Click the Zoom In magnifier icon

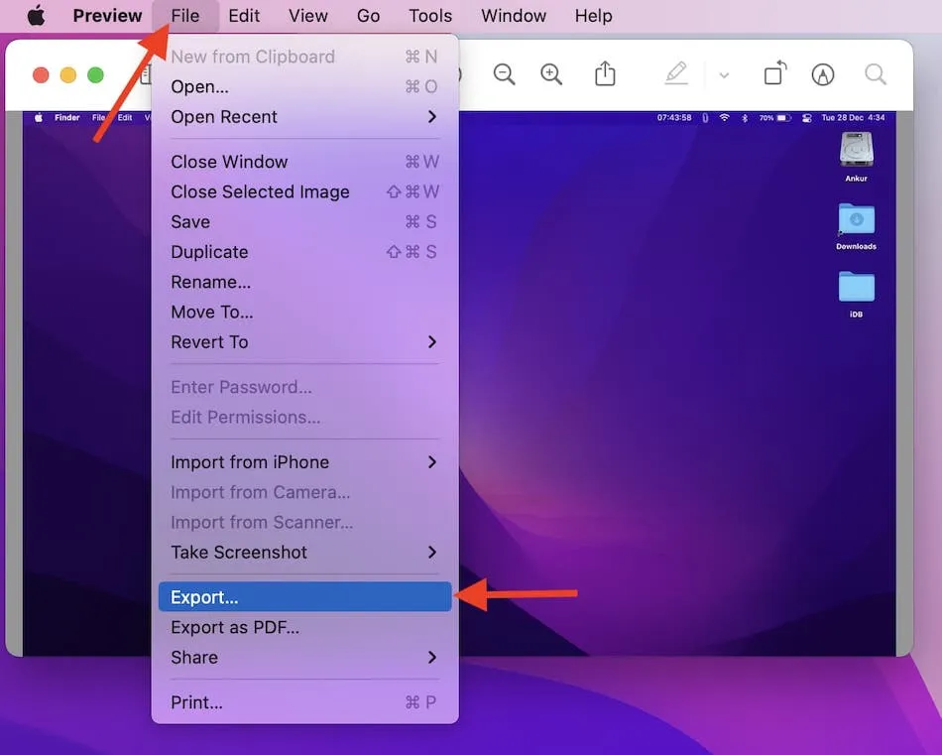(x=551, y=74)
